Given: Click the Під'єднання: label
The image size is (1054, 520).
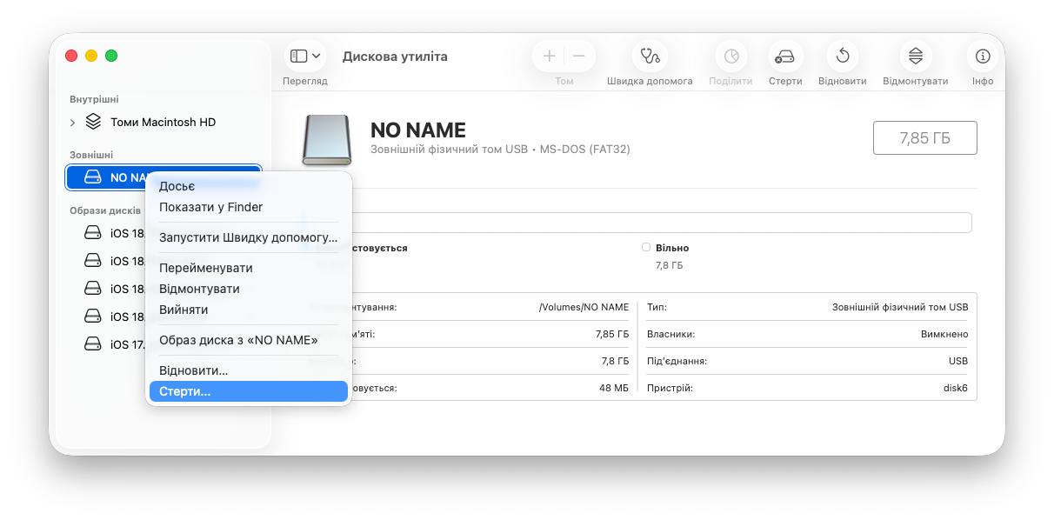Looking at the screenshot, I should (x=677, y=361).
